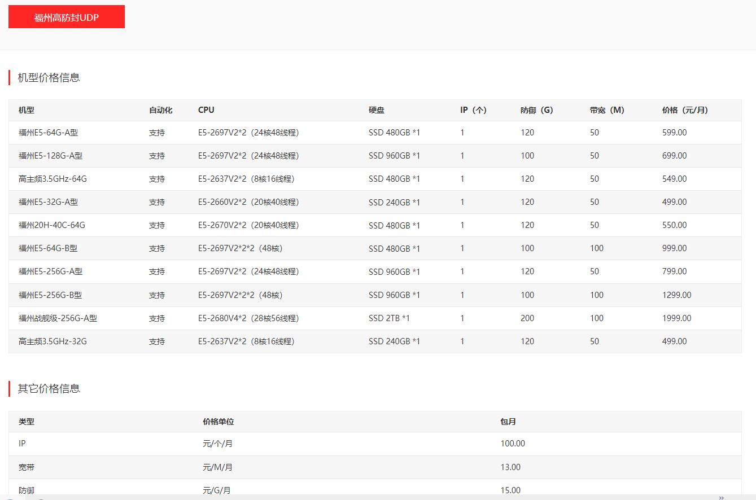
Task: Click the 硬盘 column header
Action: coord(377,110)
